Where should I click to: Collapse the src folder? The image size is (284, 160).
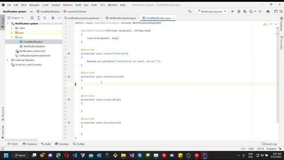pyautogui.click(x=12, y=37)
